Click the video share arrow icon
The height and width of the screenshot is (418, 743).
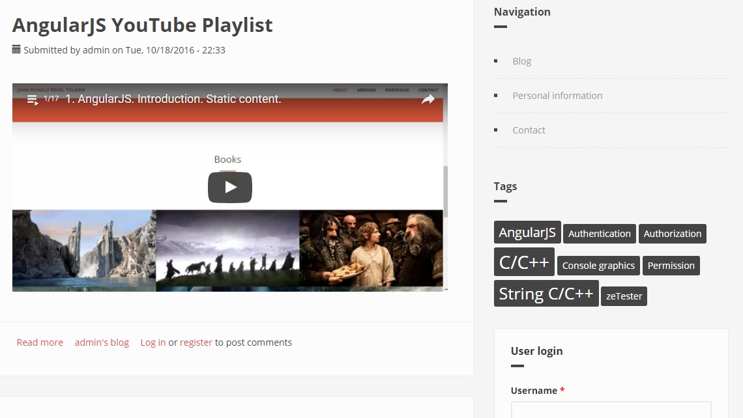pyautogui.click(x=428, y=99)
